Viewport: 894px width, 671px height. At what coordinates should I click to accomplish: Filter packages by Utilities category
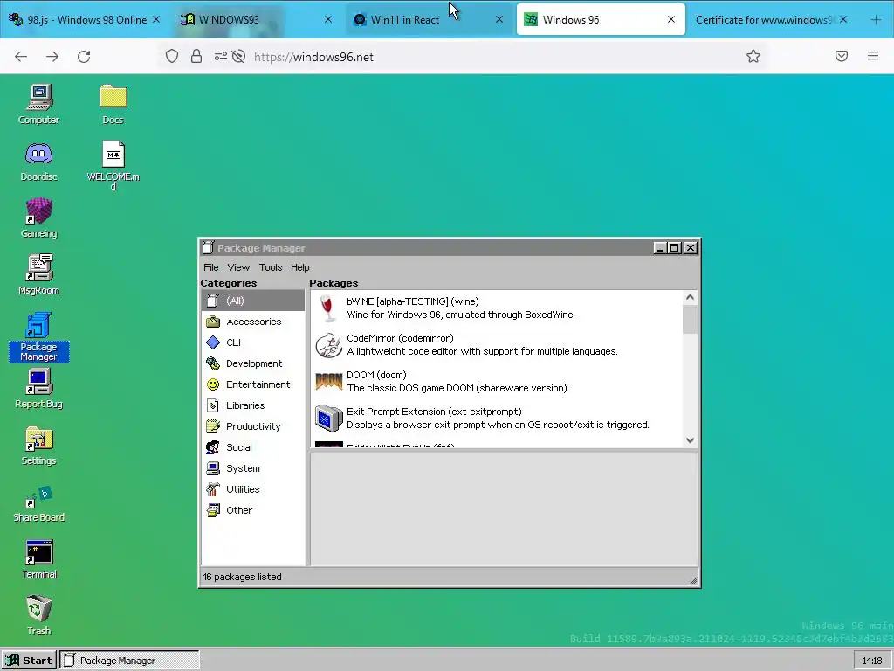point(253,489)
